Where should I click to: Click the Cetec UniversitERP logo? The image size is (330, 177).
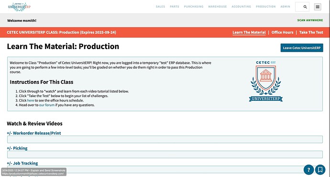tap(19, 7)
